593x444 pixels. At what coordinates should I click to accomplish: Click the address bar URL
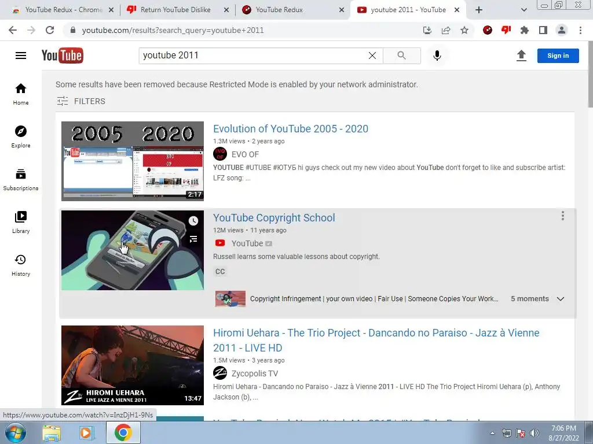click(x=173, y=30)
